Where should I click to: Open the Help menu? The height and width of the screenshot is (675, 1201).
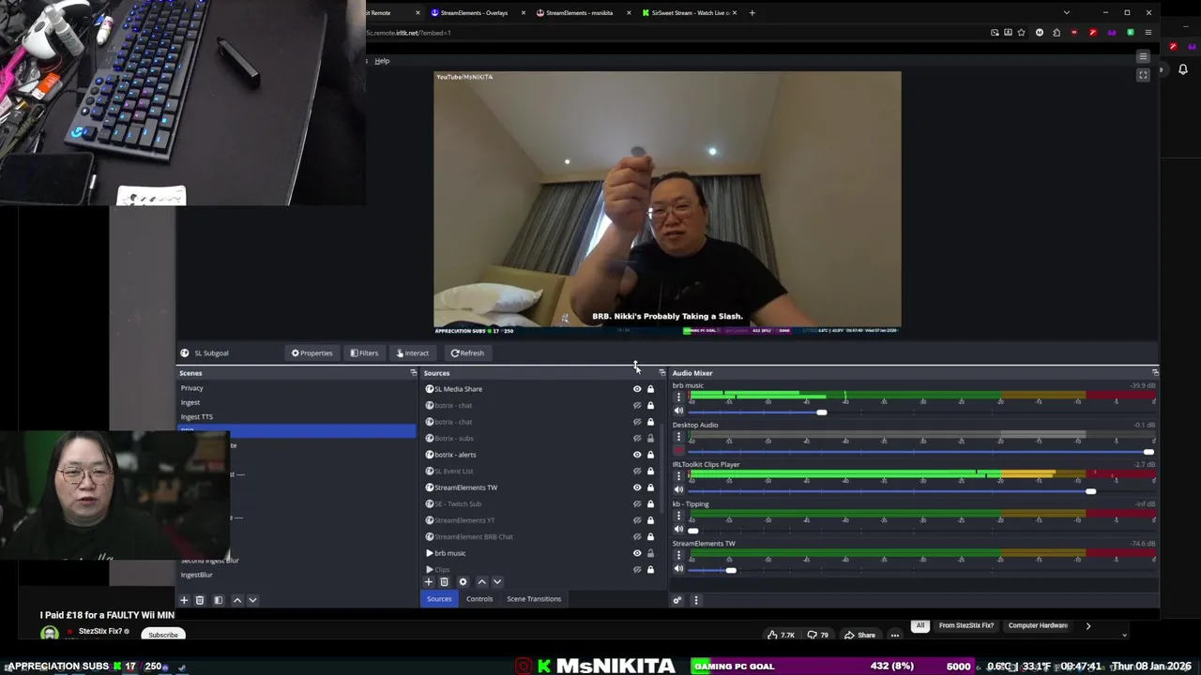click(382, 61)
